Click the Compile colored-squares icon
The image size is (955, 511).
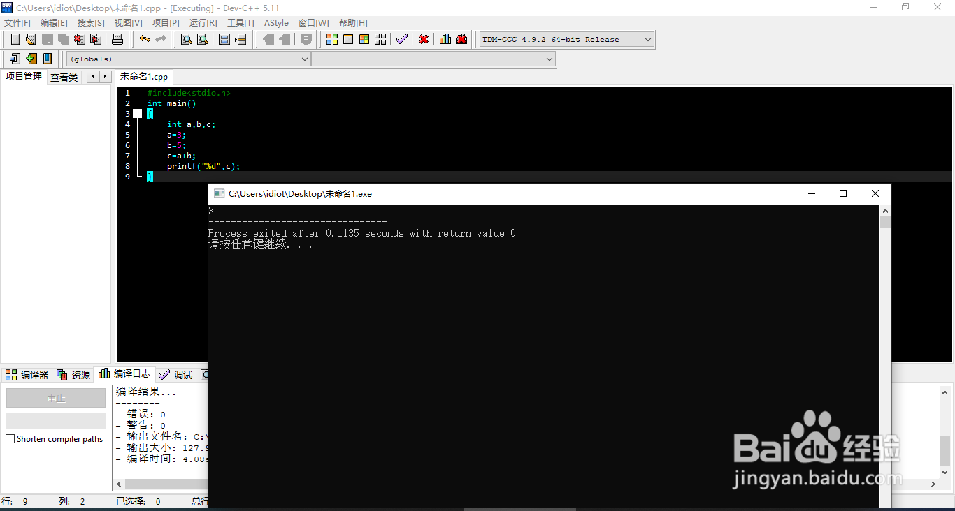coord(332,39)
